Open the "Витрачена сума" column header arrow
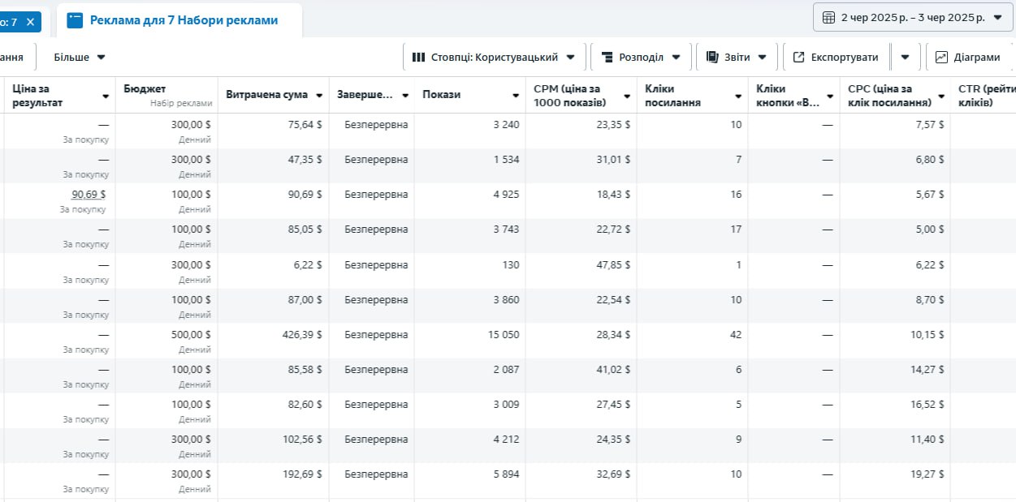The height and width of the screenshot is (502, 1016). coord(319,96)
